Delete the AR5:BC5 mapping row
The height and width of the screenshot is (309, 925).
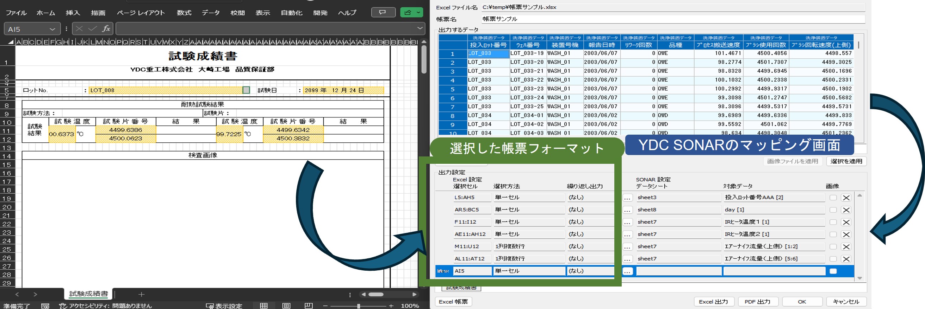click(x=846, y=210)
